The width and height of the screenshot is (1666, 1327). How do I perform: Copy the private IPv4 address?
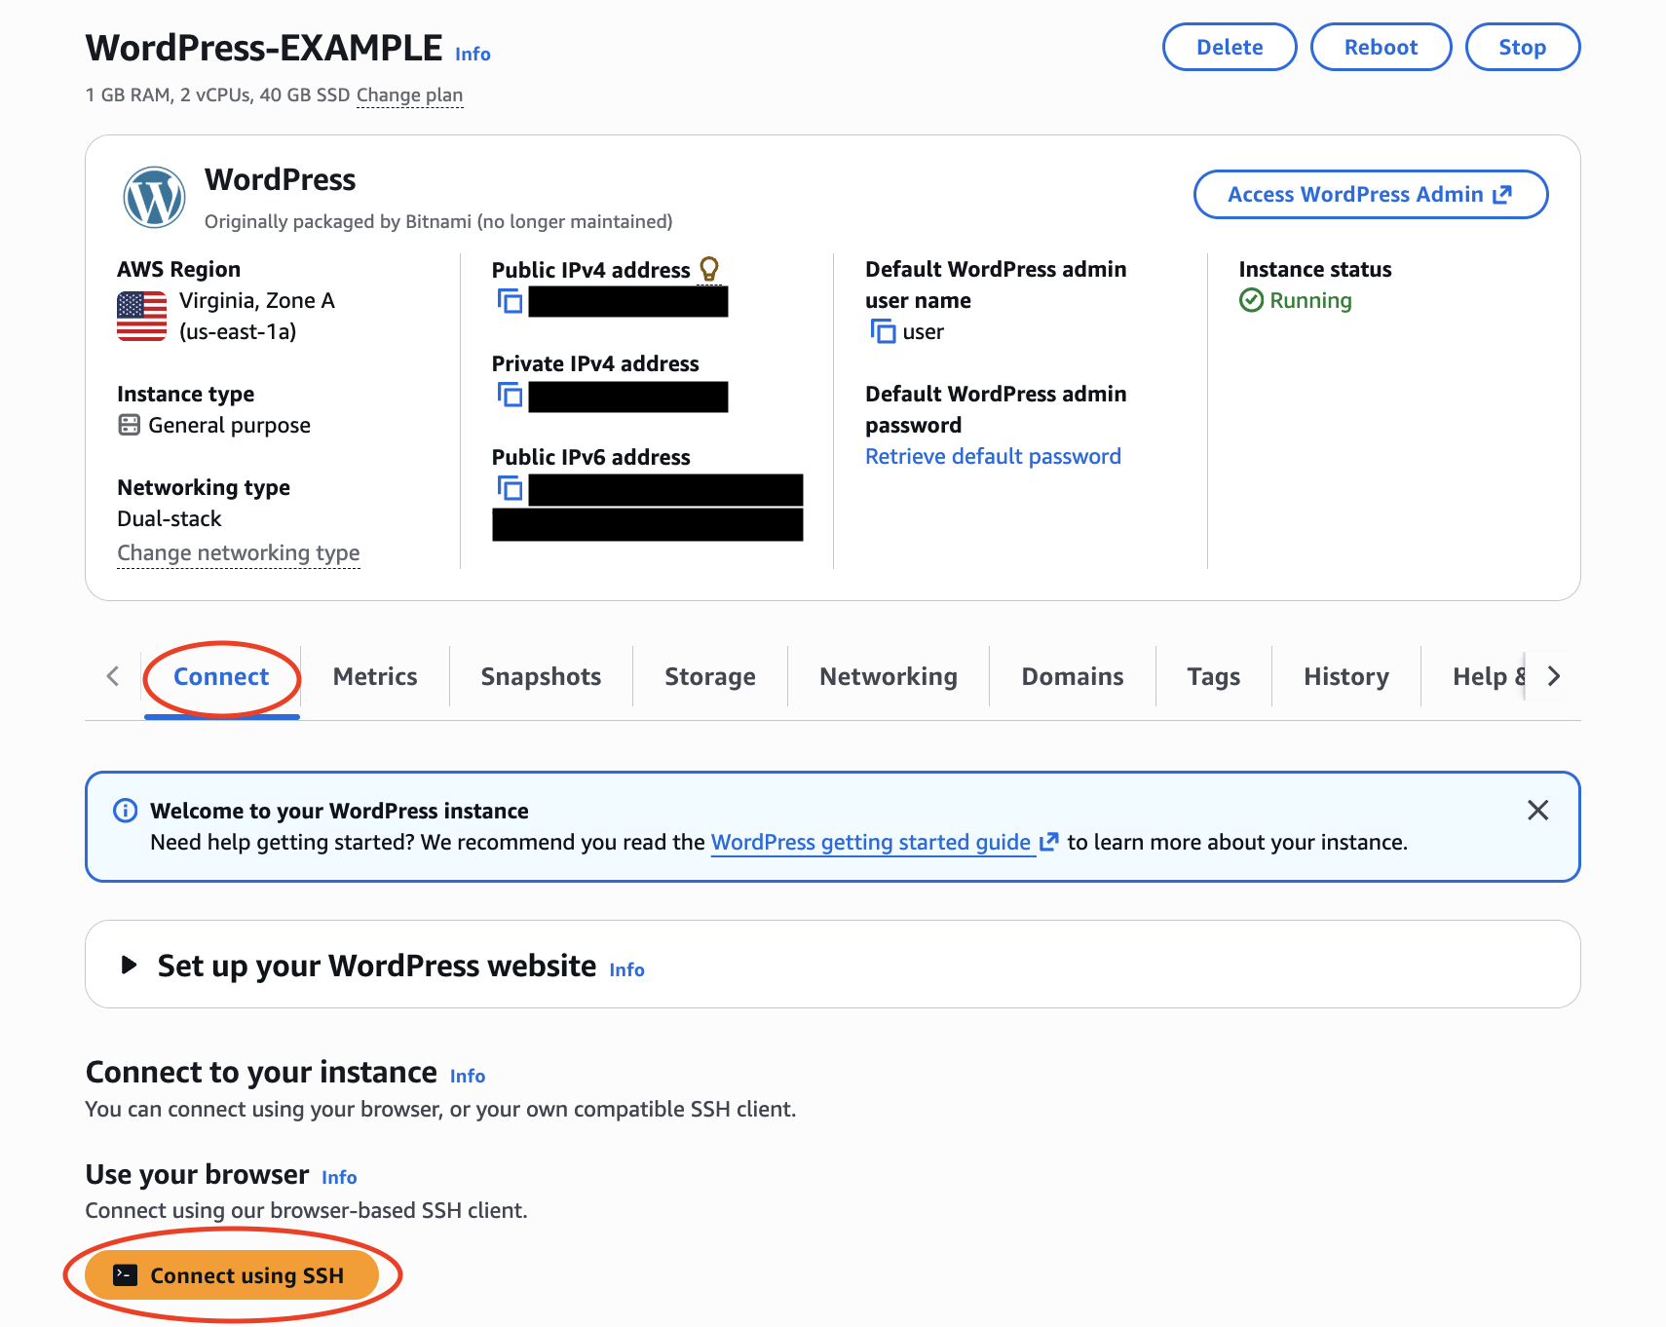pos(510,395)
